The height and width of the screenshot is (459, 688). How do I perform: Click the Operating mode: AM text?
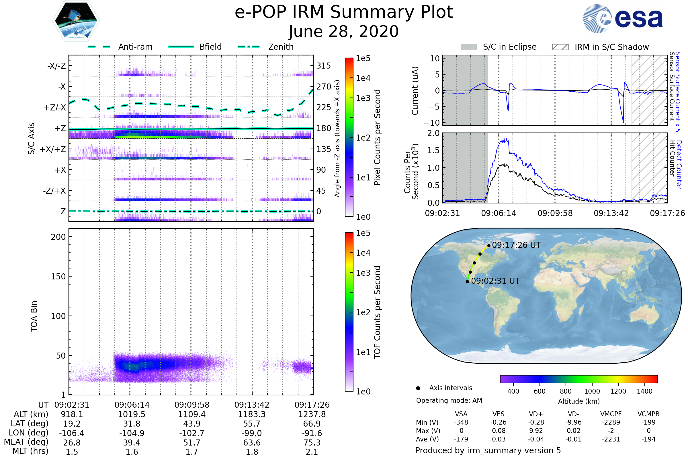click(449, 400)
